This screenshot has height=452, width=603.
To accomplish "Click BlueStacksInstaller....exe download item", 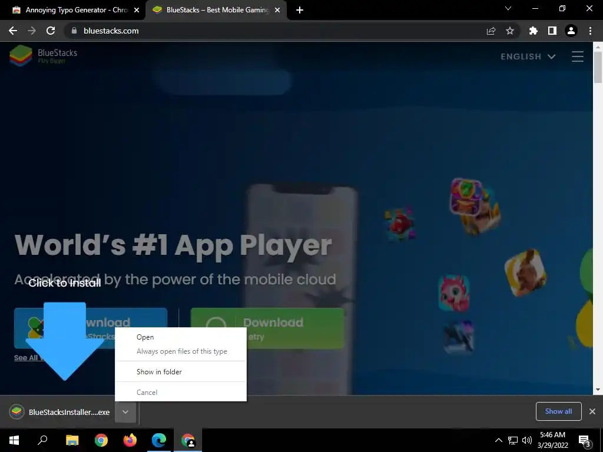I will [x=59, y=412].
